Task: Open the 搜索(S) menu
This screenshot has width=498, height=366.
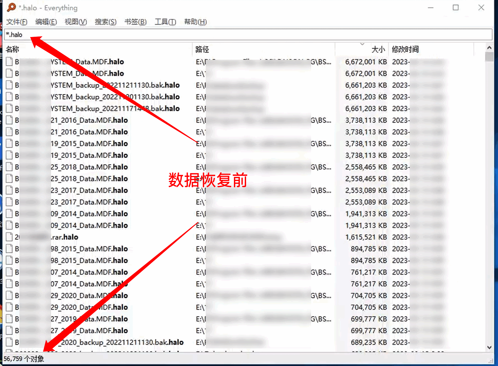Action: point(106,22)
